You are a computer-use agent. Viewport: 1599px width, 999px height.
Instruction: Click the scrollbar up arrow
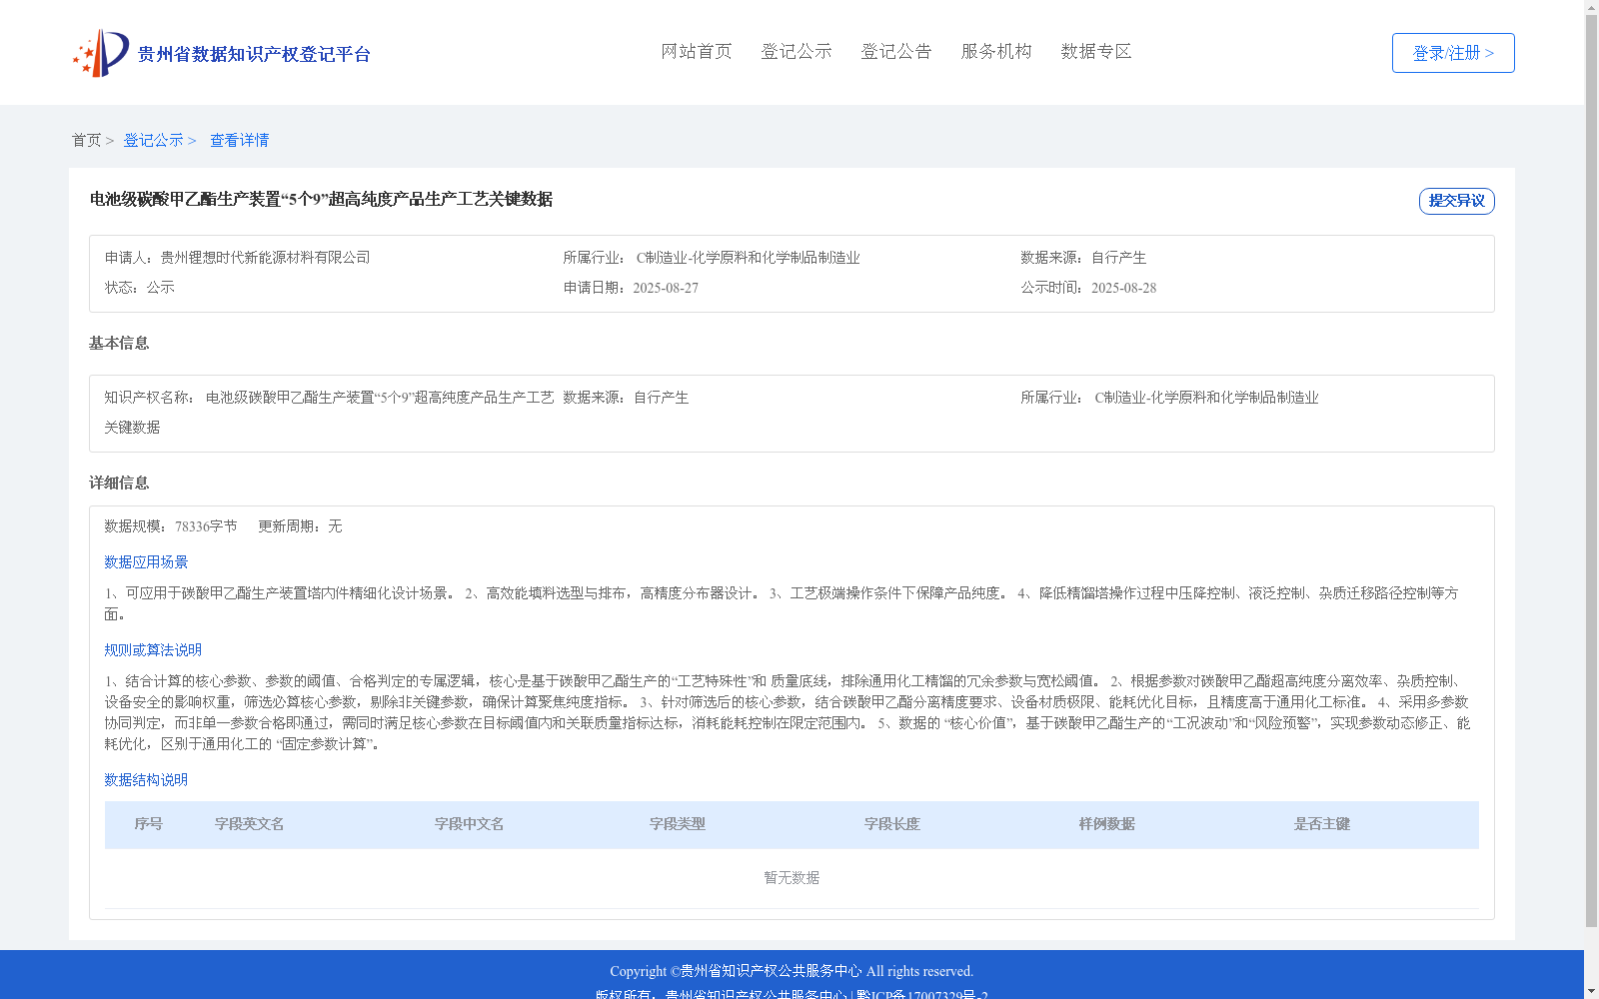click(x=1591, y=7)
